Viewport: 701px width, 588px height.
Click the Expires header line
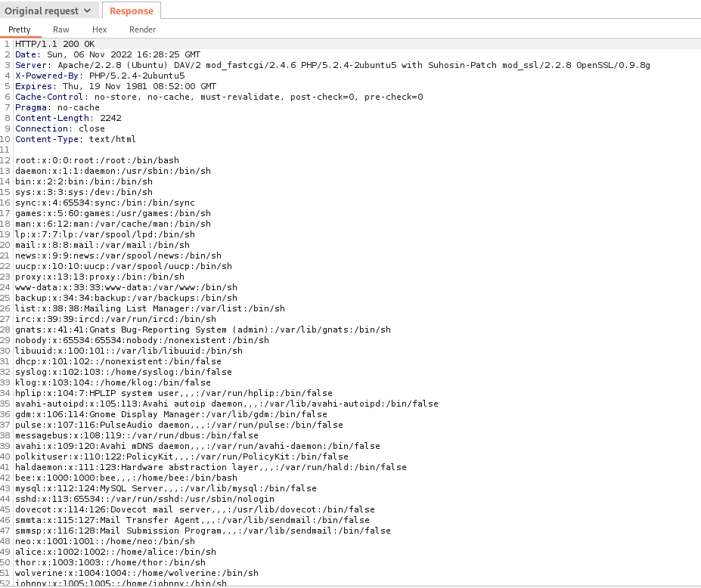click(x=116, y=86)
